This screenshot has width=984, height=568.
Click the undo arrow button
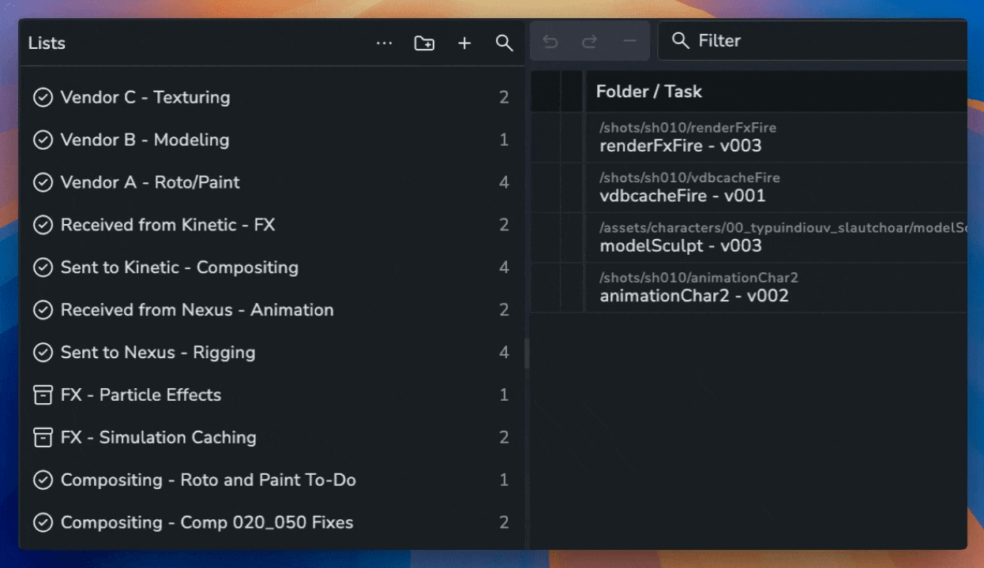pyautogui.click(x=550, y=42)
